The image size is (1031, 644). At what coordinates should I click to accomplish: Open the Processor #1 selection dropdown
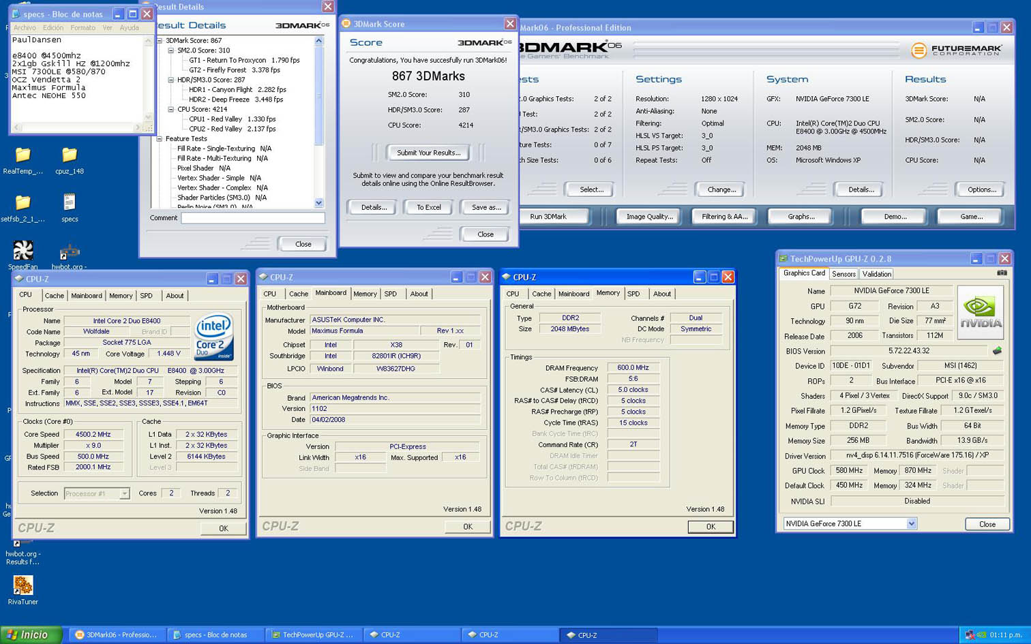124,493
